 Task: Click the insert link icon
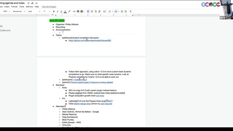[x=74, y=11]
